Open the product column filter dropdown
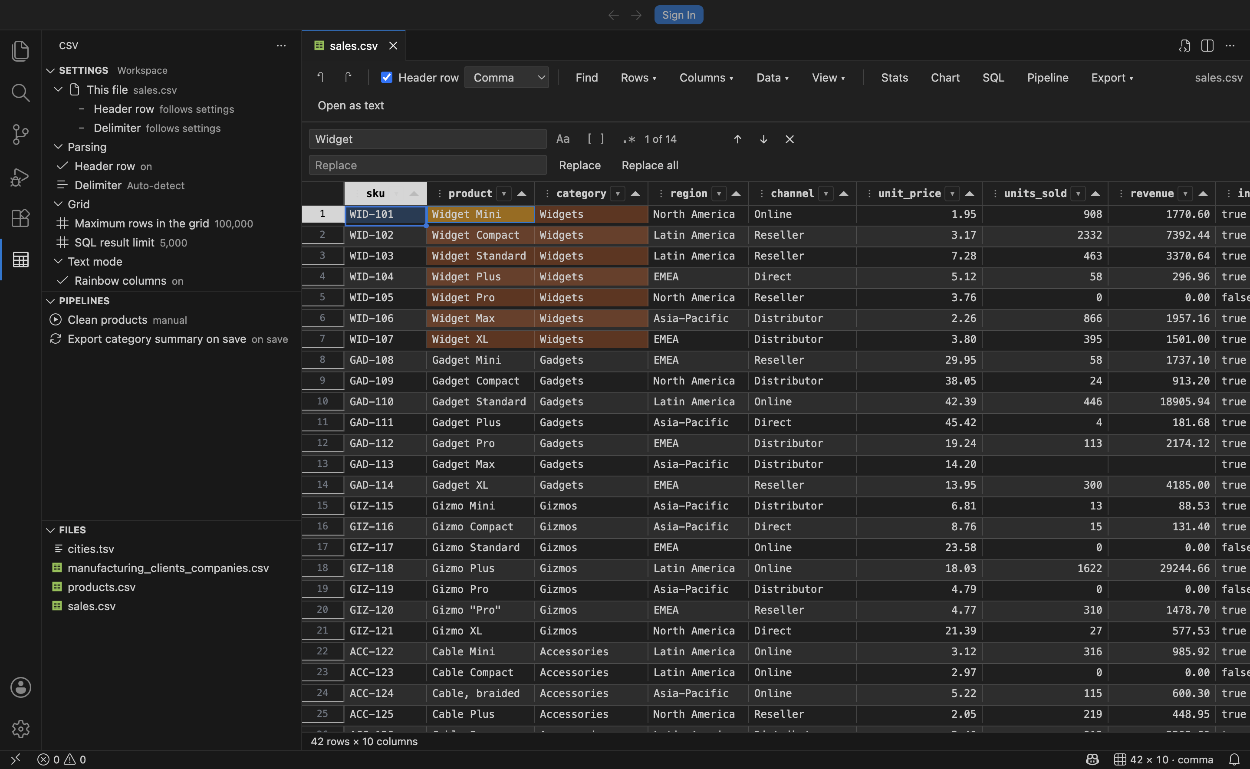The height and width of the screenshot is (769, 1250). tap(503, 193)
